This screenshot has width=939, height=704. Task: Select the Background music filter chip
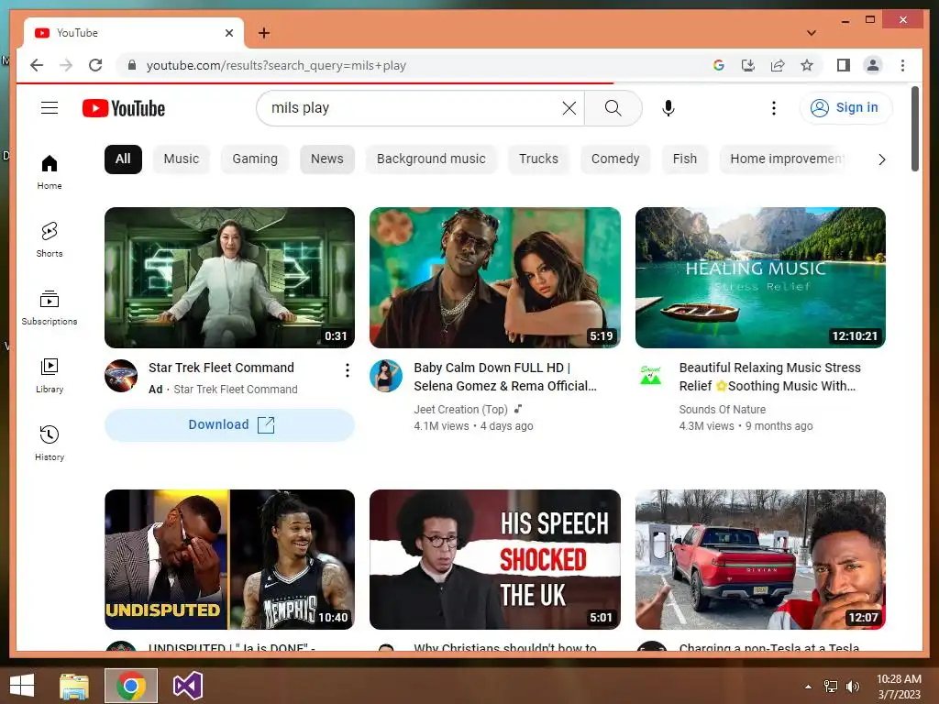click(x=431, y=159)
